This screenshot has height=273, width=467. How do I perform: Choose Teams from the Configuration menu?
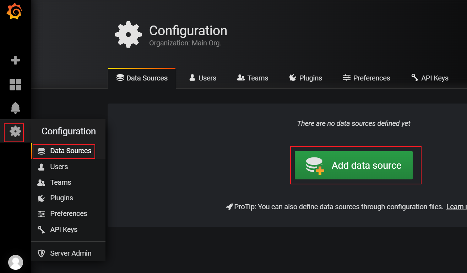coord(60,182)
